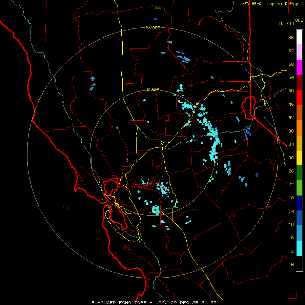This screenshot has width=305, height=305.
Task: Pick the light green legend swatch
Action: [299, 188]
